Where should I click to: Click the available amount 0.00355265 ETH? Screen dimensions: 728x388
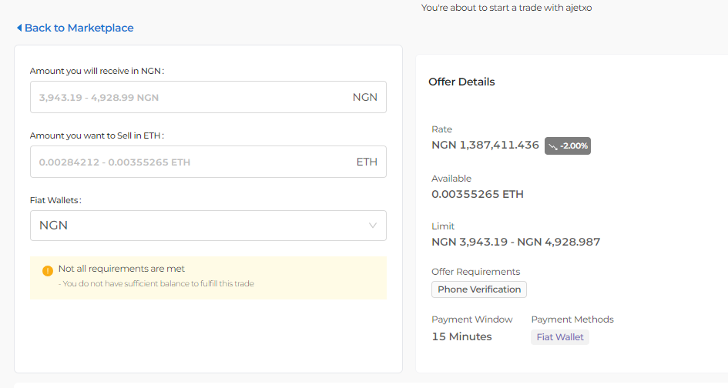[x=478, y=194]
